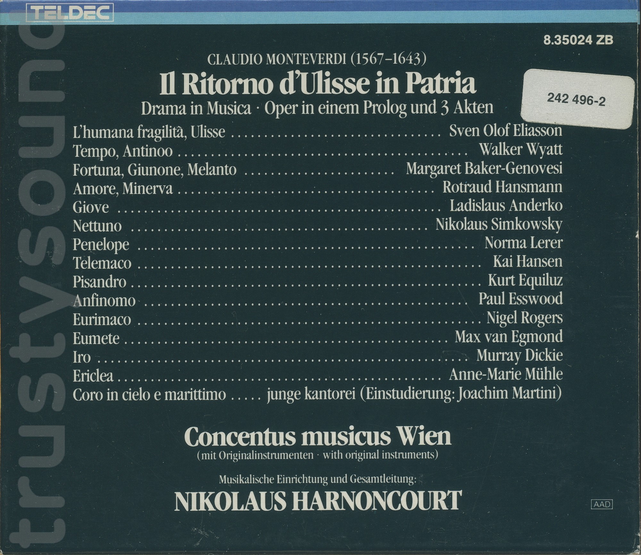The height and width of the screenshot is (555, 641).
Task: Click singer name Sven Olof Eliasson
Action: [x=505, y=131]
